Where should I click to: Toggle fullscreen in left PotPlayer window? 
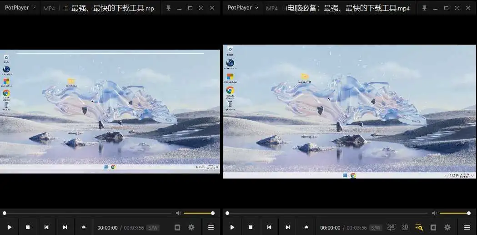(x=201, y=8)
